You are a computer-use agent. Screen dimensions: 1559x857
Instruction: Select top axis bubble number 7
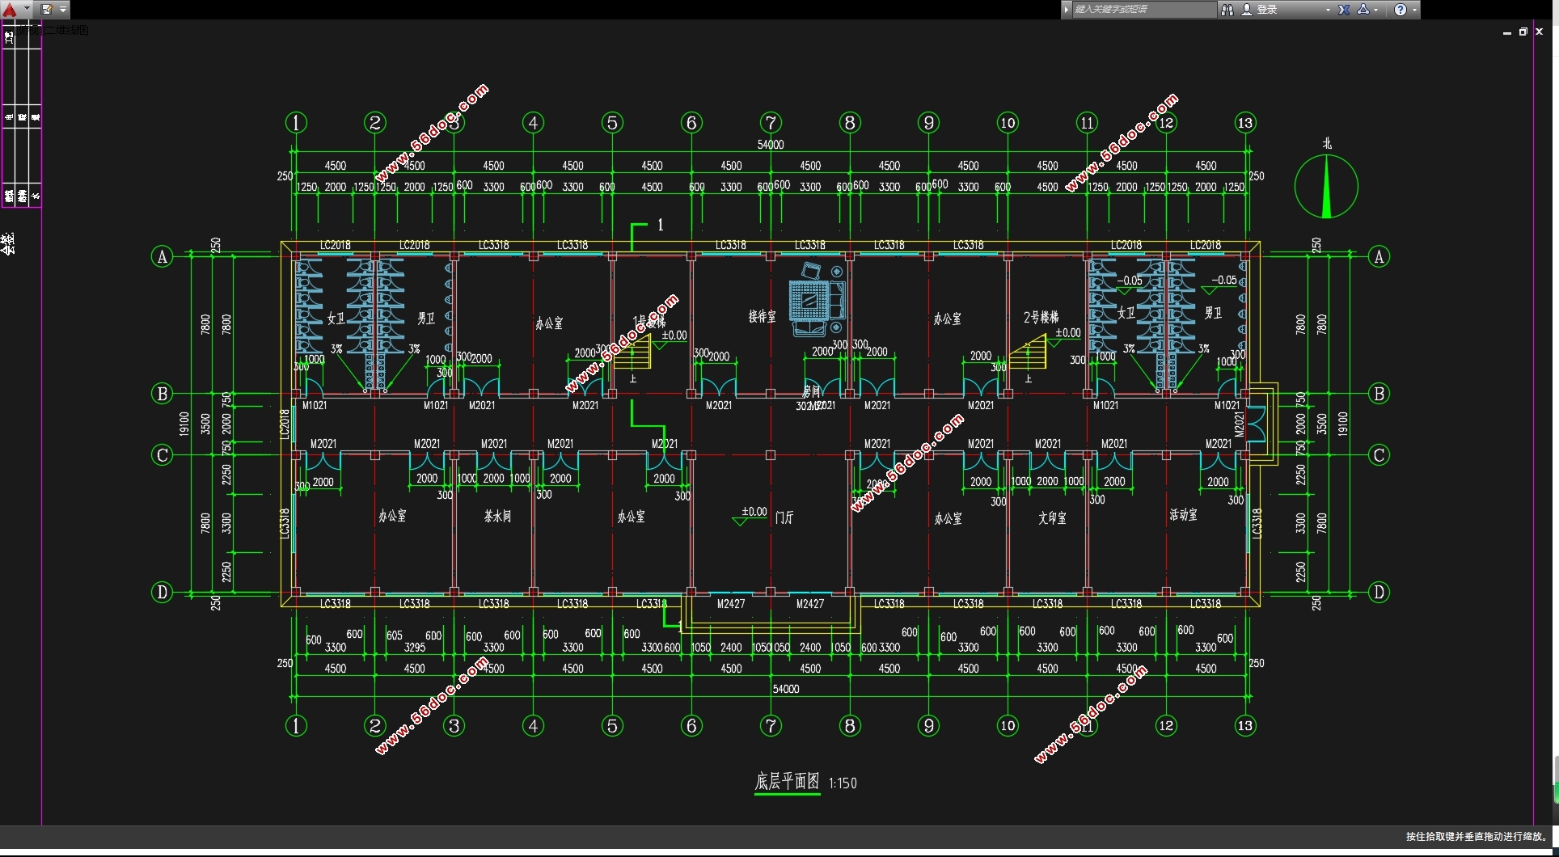[771, 123]
